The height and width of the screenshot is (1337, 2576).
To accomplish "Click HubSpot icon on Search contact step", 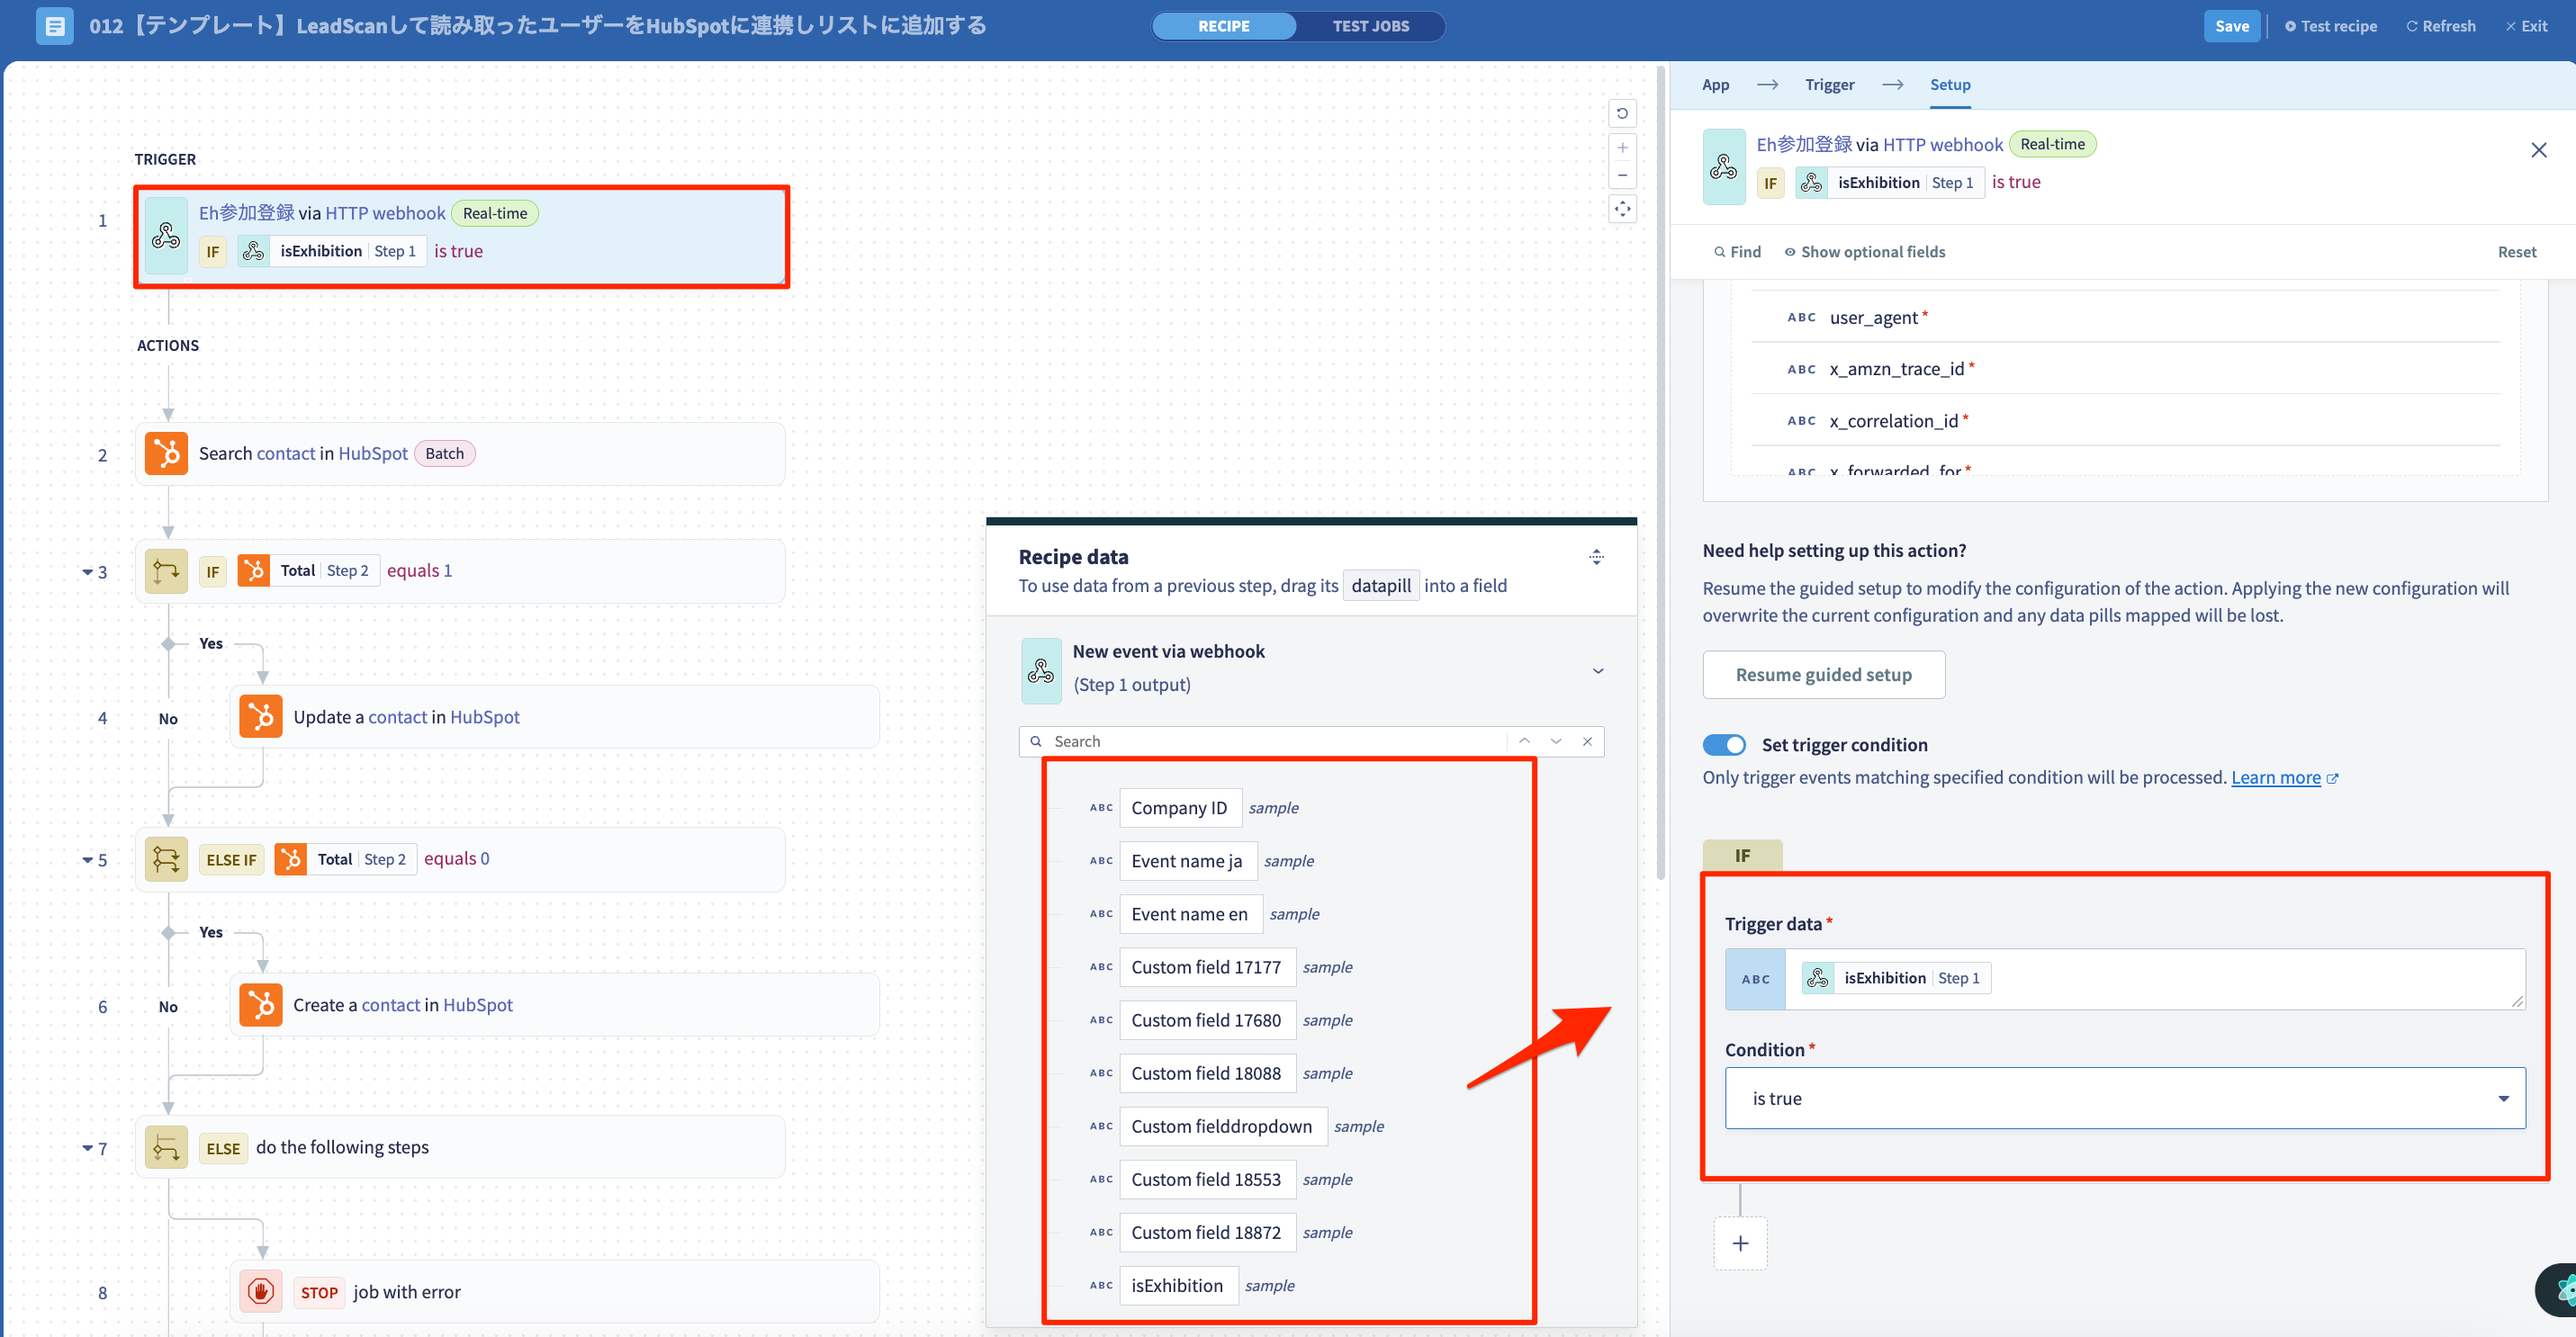I will (166, 453).
